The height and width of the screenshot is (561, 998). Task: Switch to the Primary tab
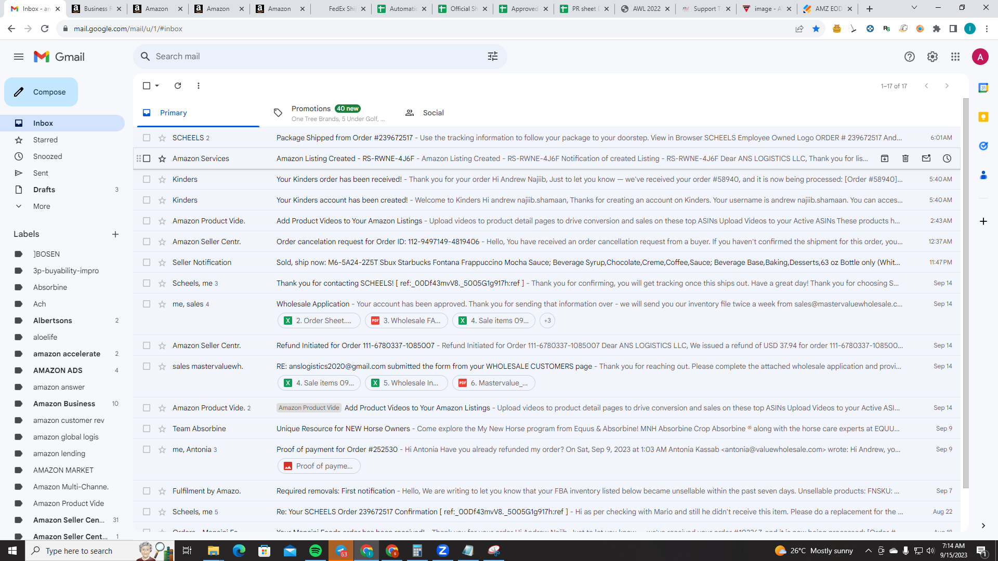click(x=198, y=113)
